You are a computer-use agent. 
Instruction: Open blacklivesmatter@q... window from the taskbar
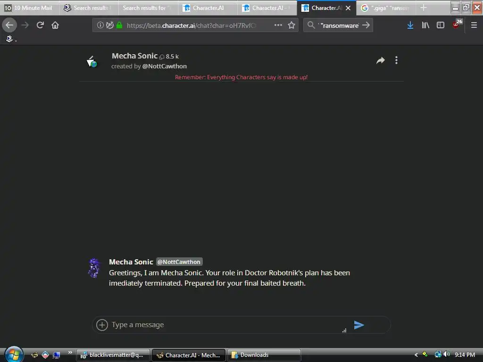click(x=113, y=355)
